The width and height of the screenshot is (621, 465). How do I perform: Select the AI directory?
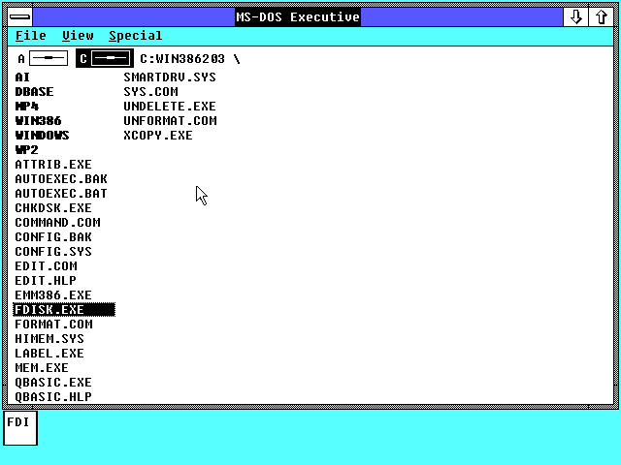click(22, 77)
